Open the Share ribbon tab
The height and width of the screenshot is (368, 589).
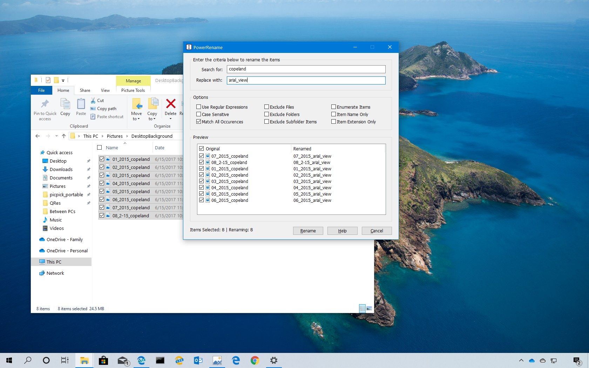[85, 90]
